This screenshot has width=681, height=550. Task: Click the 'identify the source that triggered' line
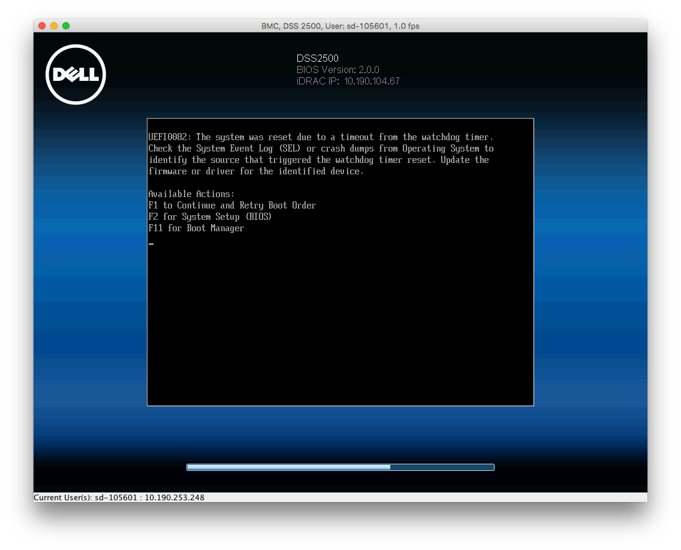(x=319, y=160)
